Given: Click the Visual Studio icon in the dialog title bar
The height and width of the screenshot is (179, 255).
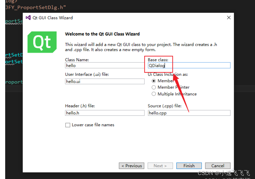Looking at the screenshot, I should [28, 17].
